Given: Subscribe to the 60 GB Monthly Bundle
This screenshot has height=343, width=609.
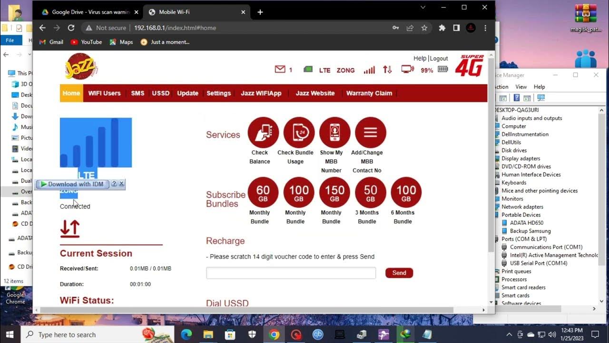Looking at the screenshot, I should click(x=262, y=192).
